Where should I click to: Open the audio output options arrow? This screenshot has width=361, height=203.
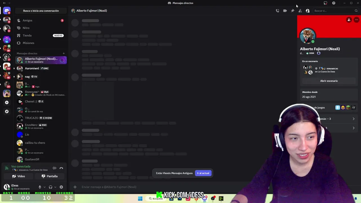55,187
